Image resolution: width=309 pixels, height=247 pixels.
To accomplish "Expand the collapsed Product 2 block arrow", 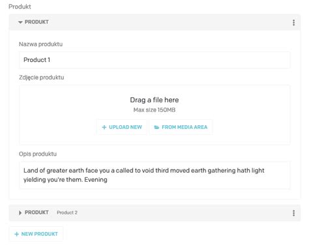I will point(20,212).
